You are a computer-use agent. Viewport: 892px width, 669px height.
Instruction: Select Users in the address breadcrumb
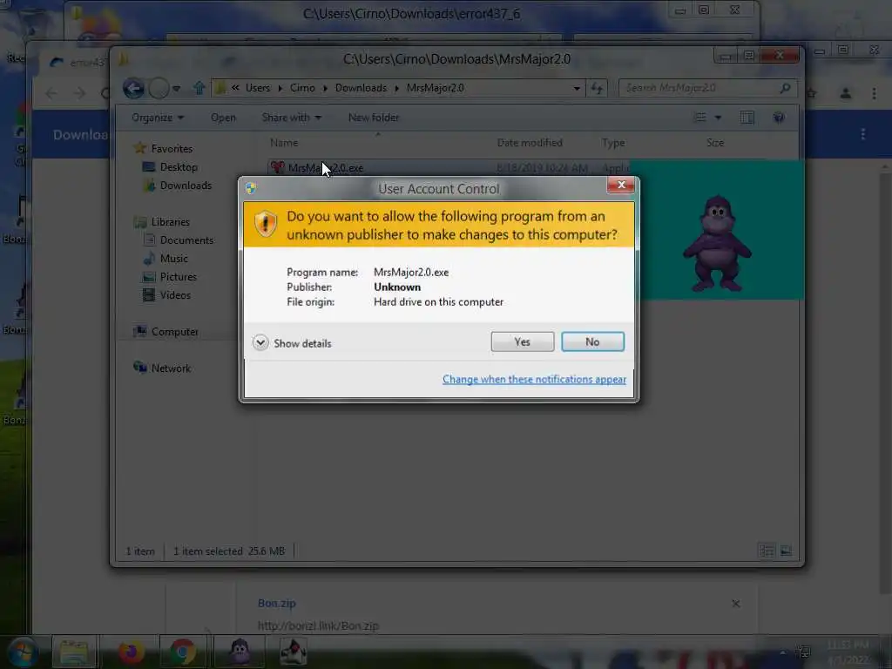(x=258, y=88)
